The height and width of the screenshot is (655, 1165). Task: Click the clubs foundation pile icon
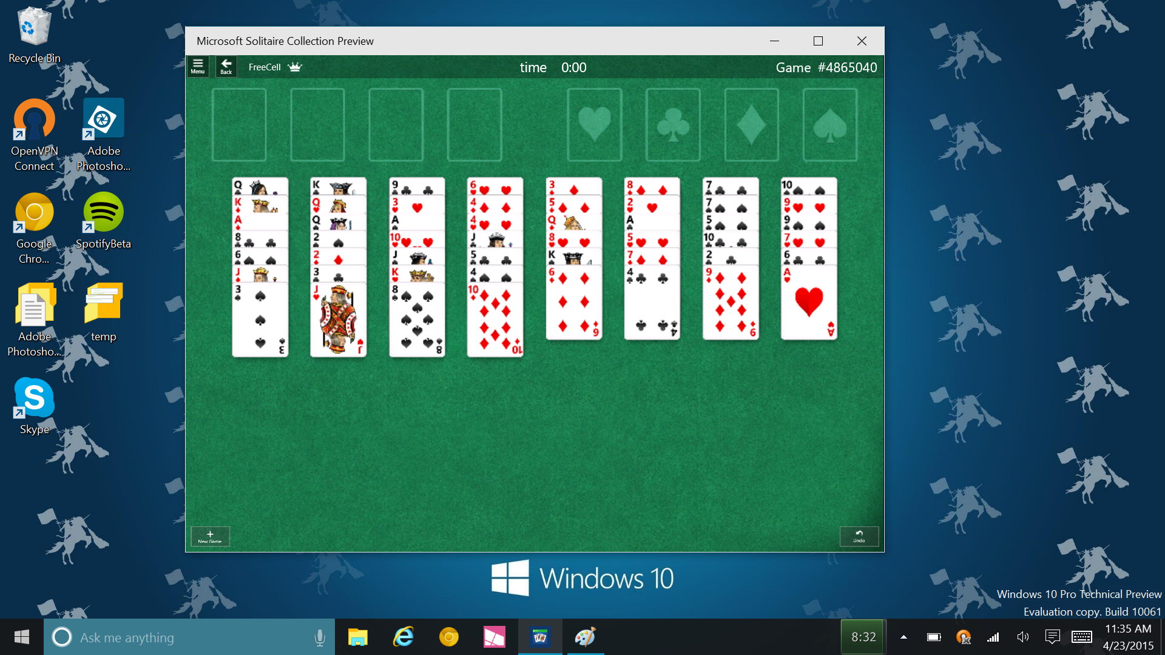672,123
